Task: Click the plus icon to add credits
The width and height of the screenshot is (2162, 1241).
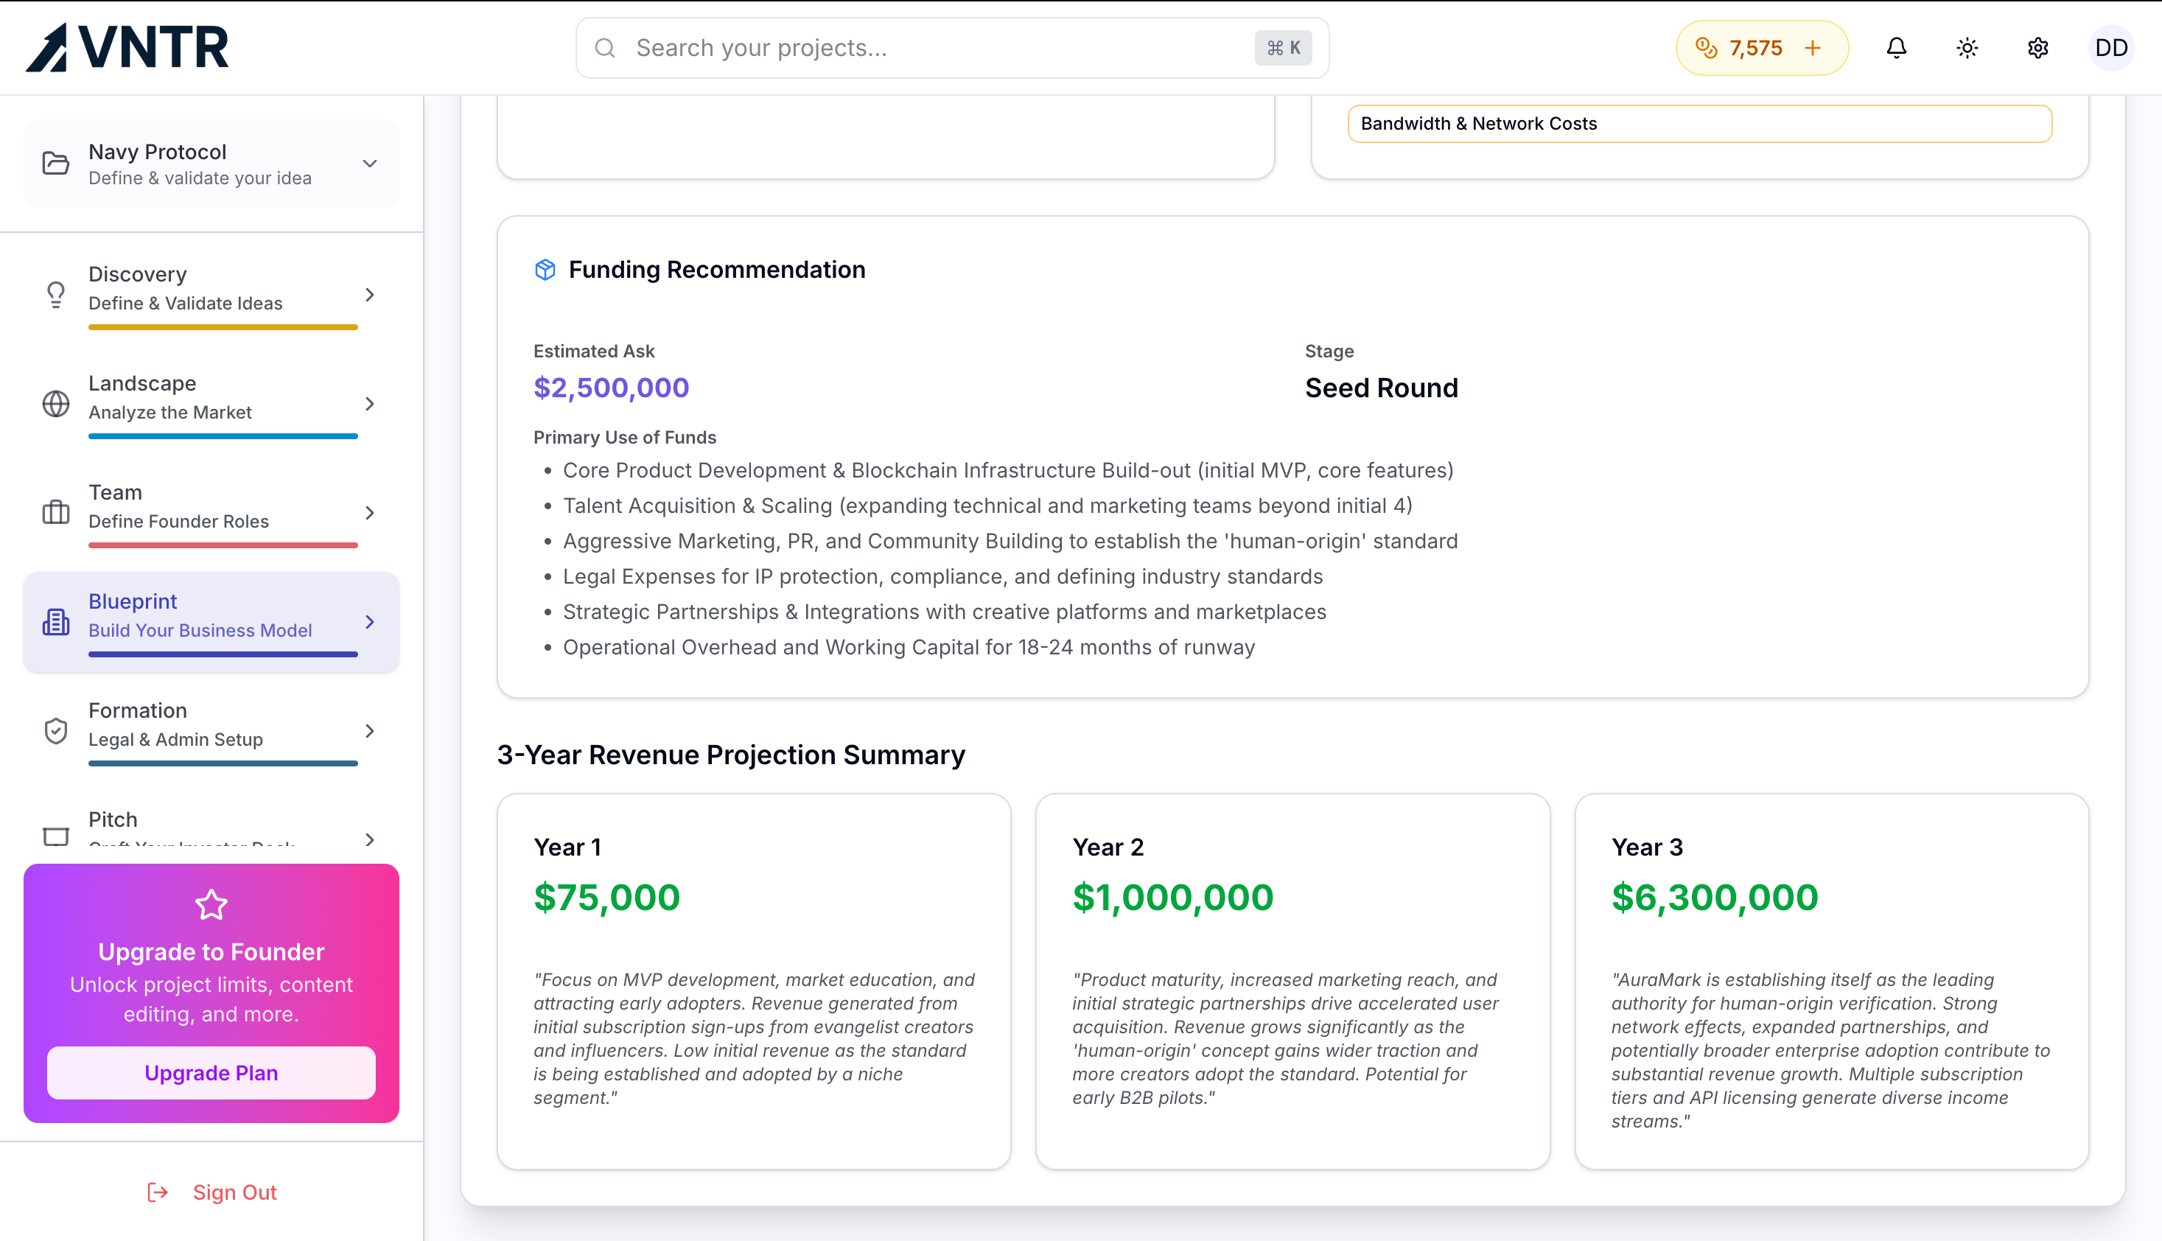Action: [1813, 48]
